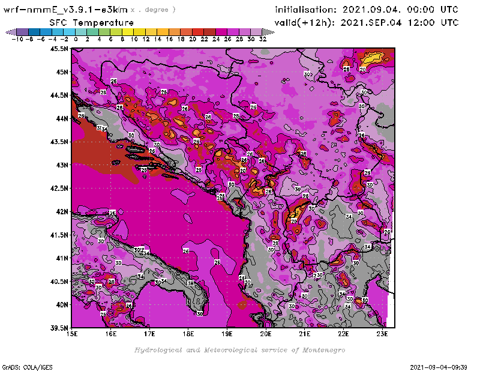This screenshot has width=480, height=371.
Task: Click the '42N' latitude label
Action: (62, 211)
